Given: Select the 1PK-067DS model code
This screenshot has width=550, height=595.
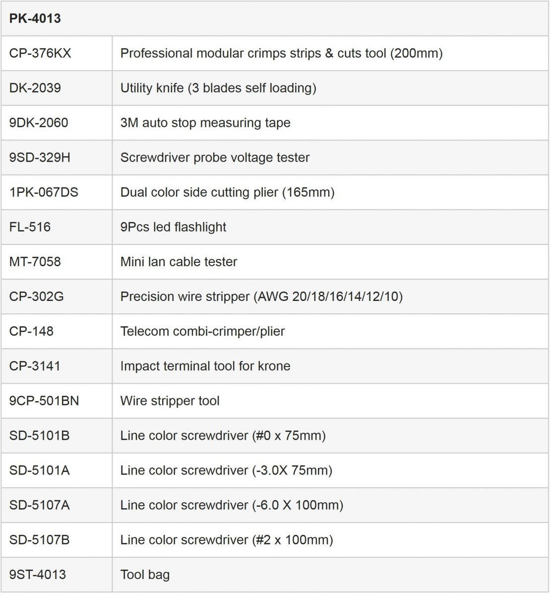Looking at the screenshot, I should (44, 192).
